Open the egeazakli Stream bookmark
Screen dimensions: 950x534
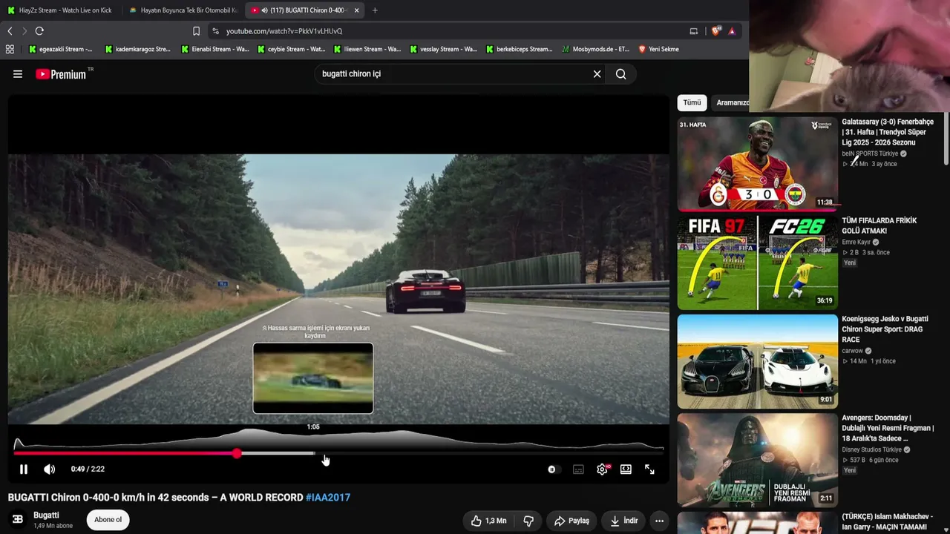point(60,50)
